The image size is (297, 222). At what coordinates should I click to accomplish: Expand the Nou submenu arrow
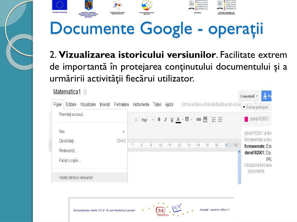(124, 132)
